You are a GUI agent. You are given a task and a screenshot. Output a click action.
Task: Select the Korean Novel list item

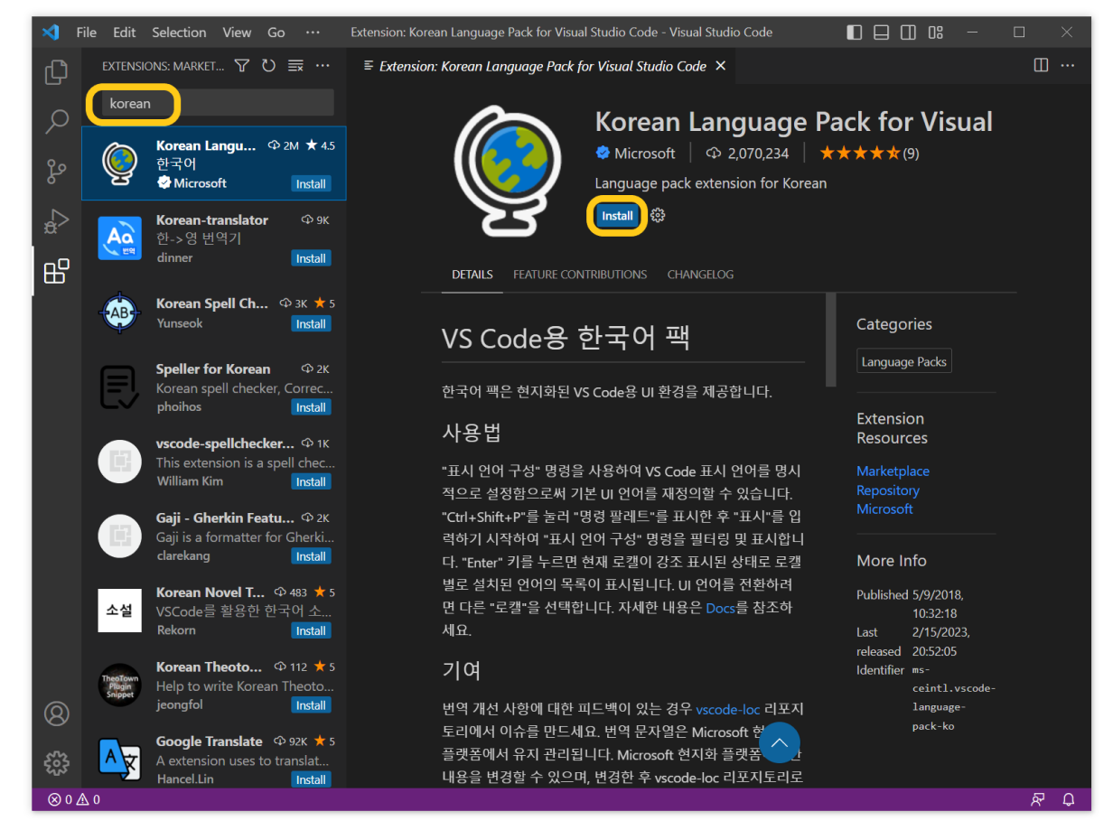point(213,611)
